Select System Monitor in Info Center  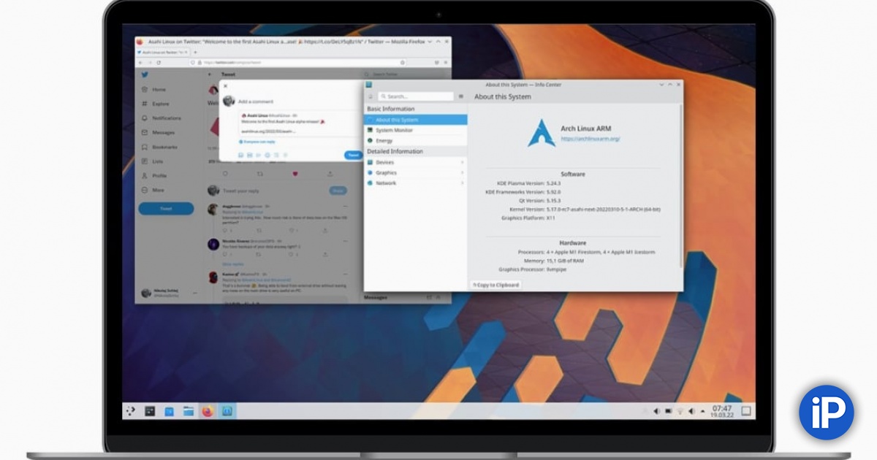tap(416, 130)
